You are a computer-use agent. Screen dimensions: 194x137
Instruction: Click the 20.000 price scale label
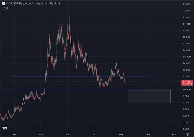click(187, 24)
